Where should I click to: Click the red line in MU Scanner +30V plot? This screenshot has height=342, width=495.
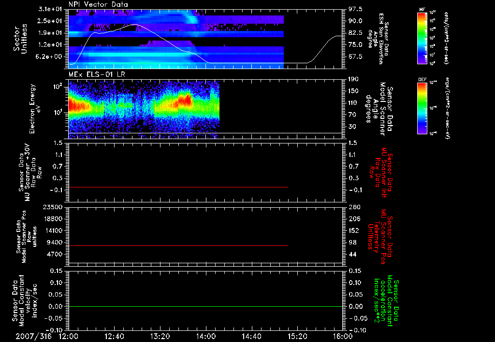178,187
